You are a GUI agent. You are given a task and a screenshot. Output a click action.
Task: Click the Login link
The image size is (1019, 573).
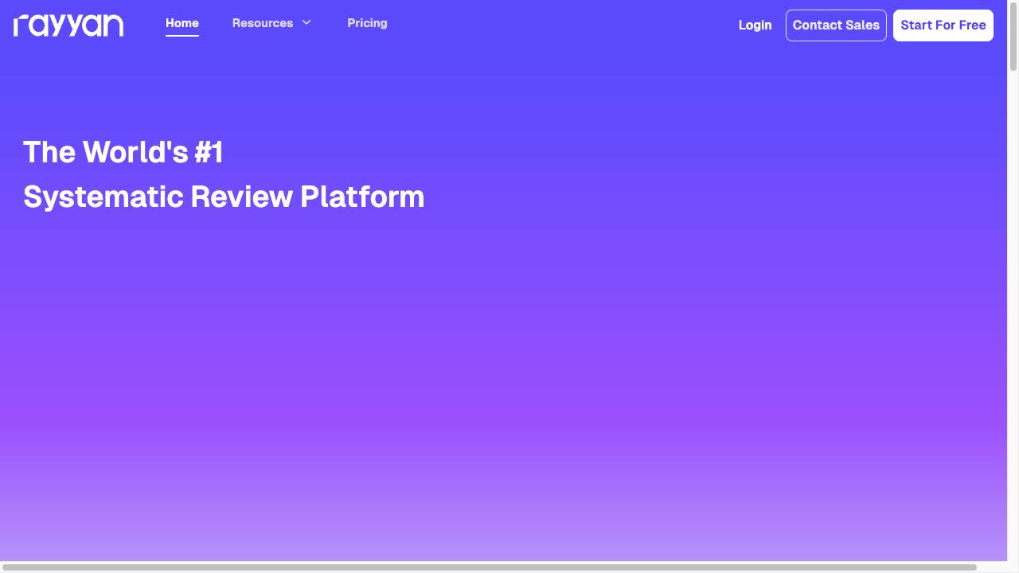(755, 25)
